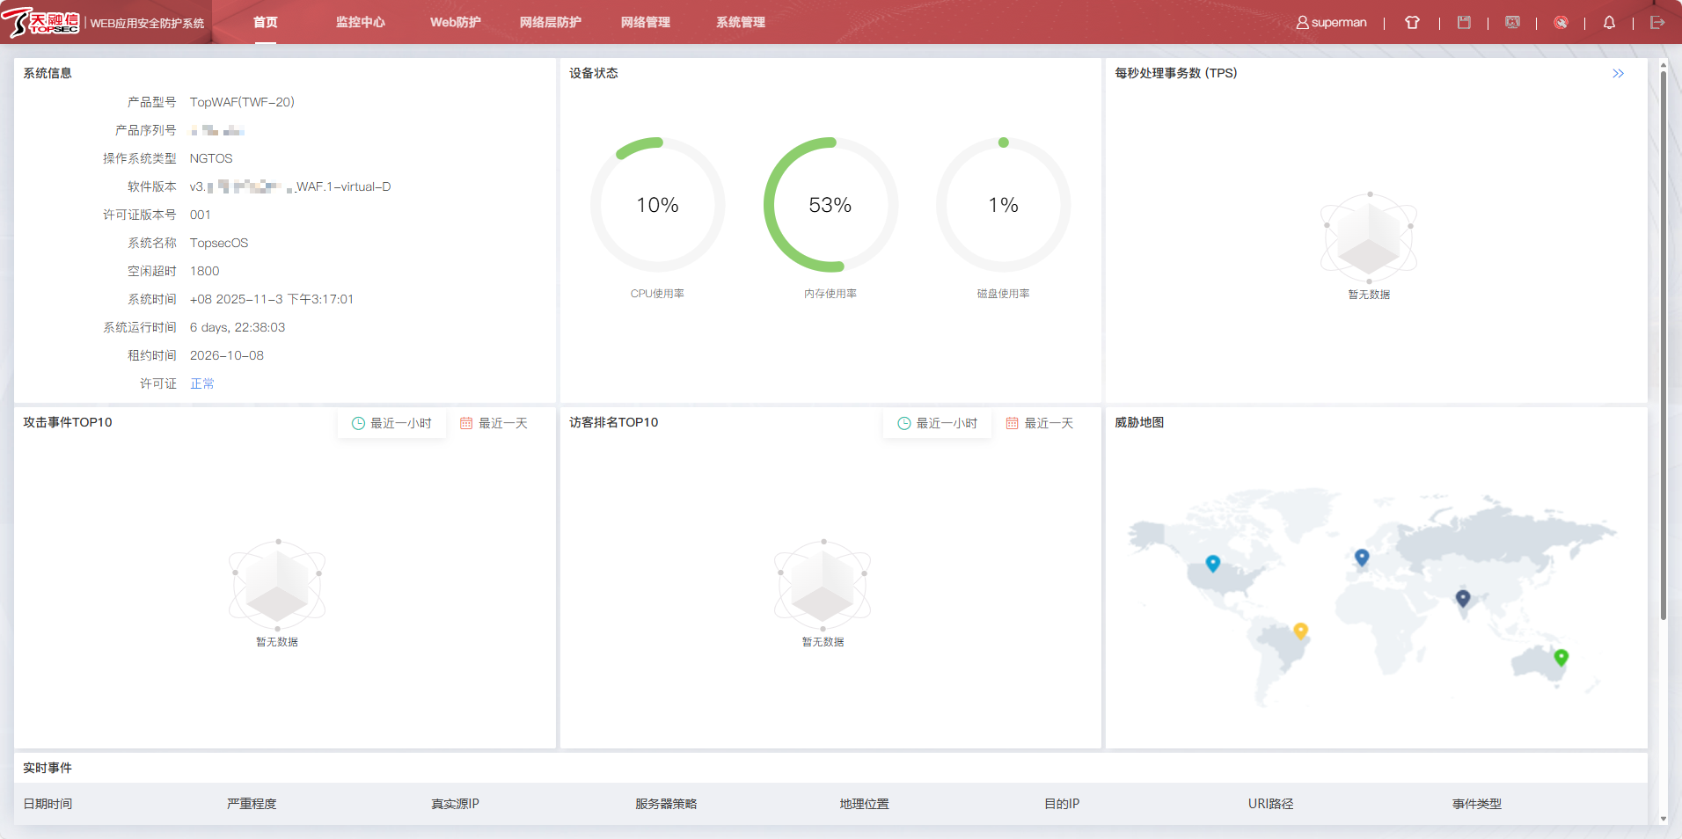Open the console monitor icon in header
This screenshot has width=1682, height=839.
pyautogui.click(x=1513, y=22)
